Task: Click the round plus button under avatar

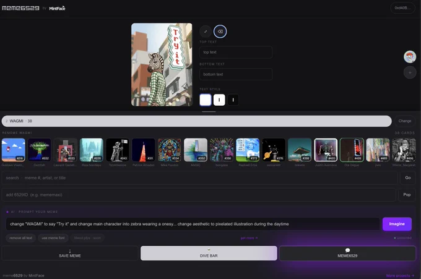Action: [410, 73]
